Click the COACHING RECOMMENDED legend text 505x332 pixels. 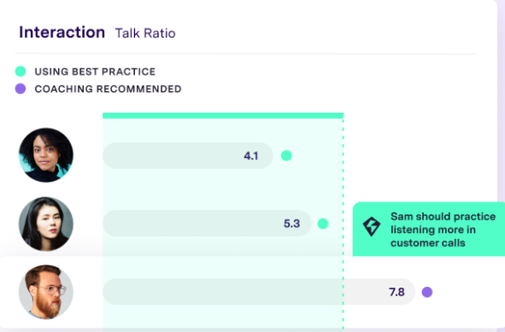(x=108, y=89)
